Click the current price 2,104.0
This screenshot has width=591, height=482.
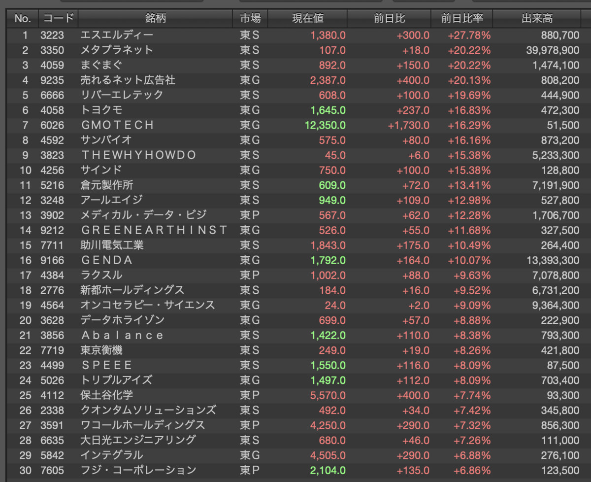(x=328, y=470)
